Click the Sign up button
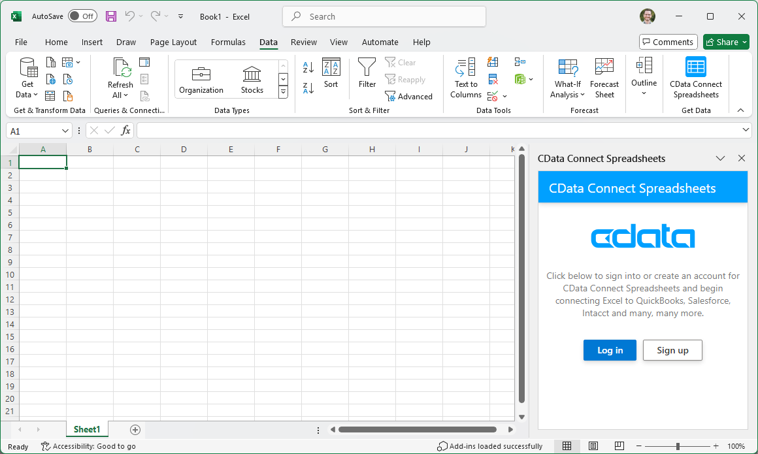758x454 pixels. click(672, 350)
